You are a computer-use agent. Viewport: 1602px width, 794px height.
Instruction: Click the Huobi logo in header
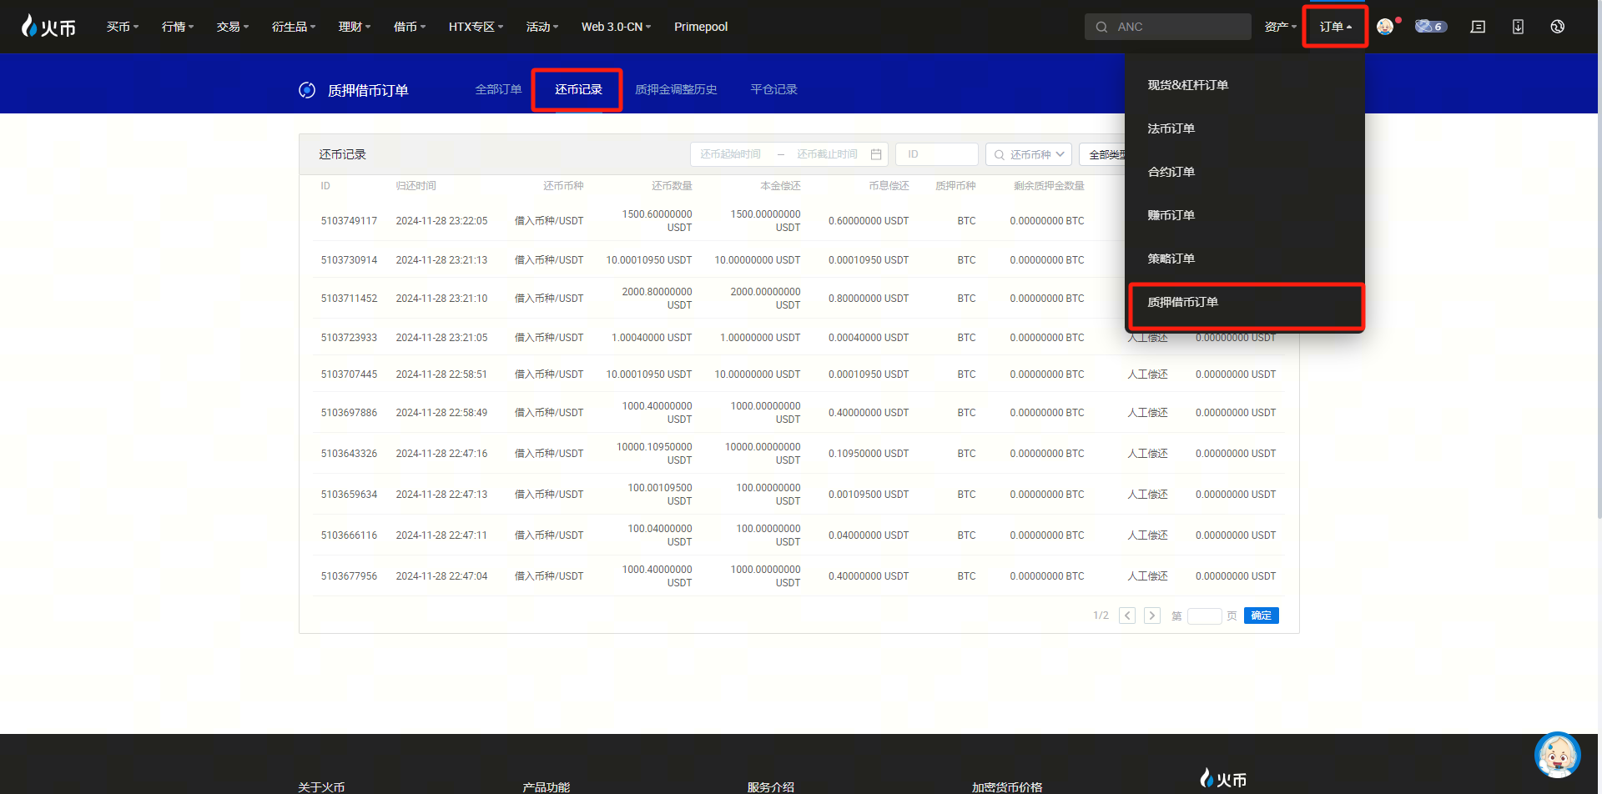(48, 27)
